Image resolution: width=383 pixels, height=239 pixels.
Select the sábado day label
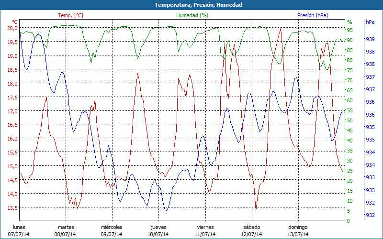point(251,227)
